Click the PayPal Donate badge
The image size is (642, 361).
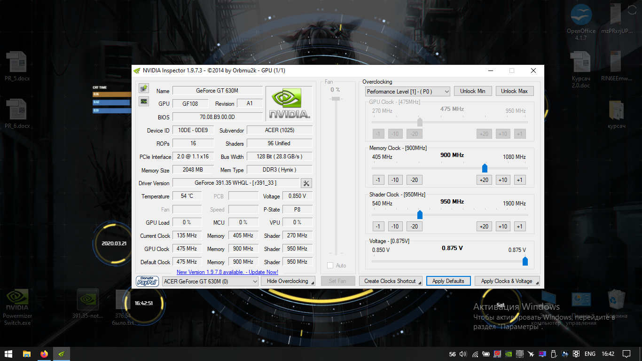pyautogui.click(x=147, y=281)
